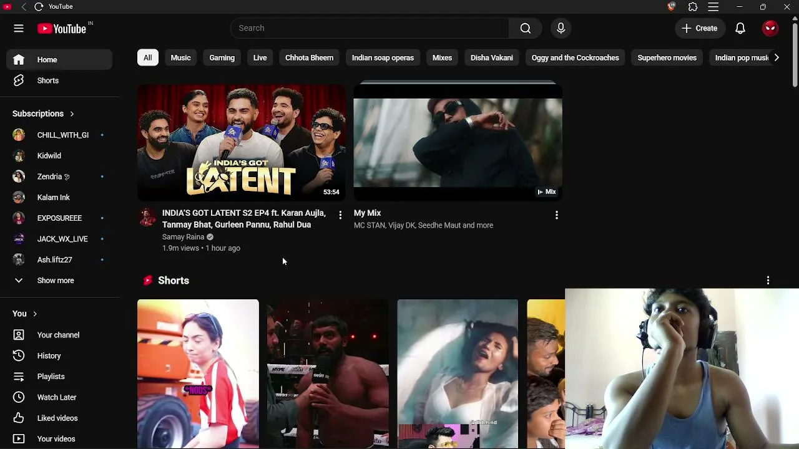Click the page vertical scrollbar

(795, 56)
